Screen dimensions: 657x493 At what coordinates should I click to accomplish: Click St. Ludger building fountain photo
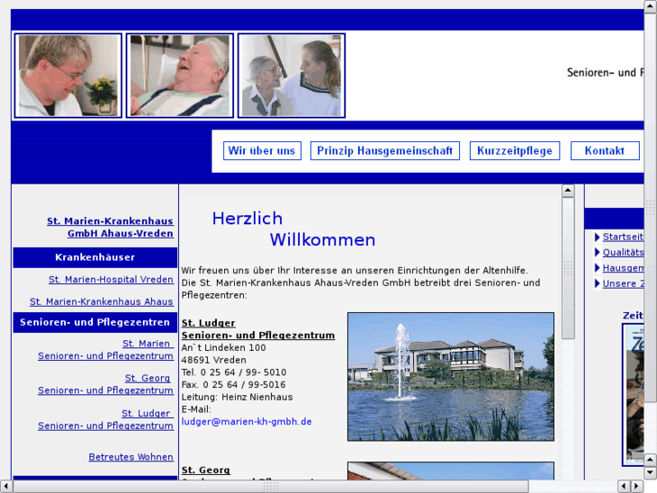(451, 377)
